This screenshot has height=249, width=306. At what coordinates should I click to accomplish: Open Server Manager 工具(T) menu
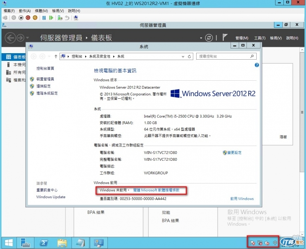tap(260, 38)
